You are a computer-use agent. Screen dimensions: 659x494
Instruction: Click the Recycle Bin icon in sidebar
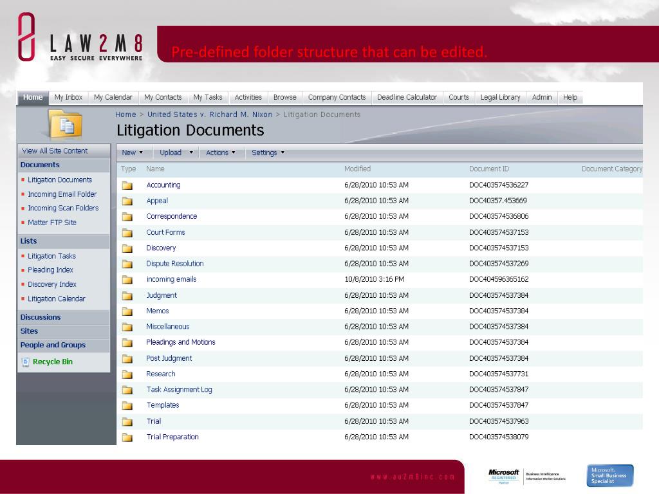click(x=26, y=362)
